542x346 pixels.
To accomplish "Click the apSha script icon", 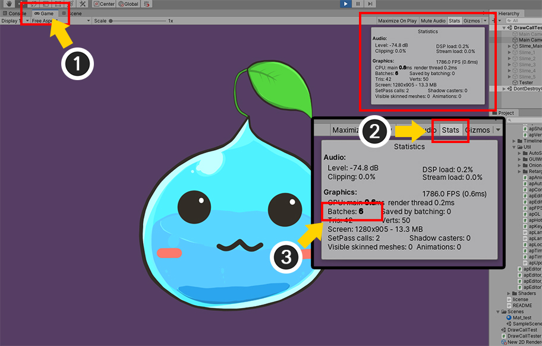I will 525,129.
